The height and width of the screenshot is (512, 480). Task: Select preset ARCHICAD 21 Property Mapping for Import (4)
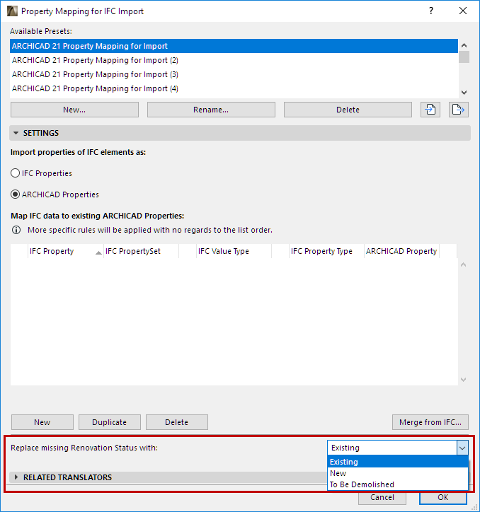[x=234, y=88]
